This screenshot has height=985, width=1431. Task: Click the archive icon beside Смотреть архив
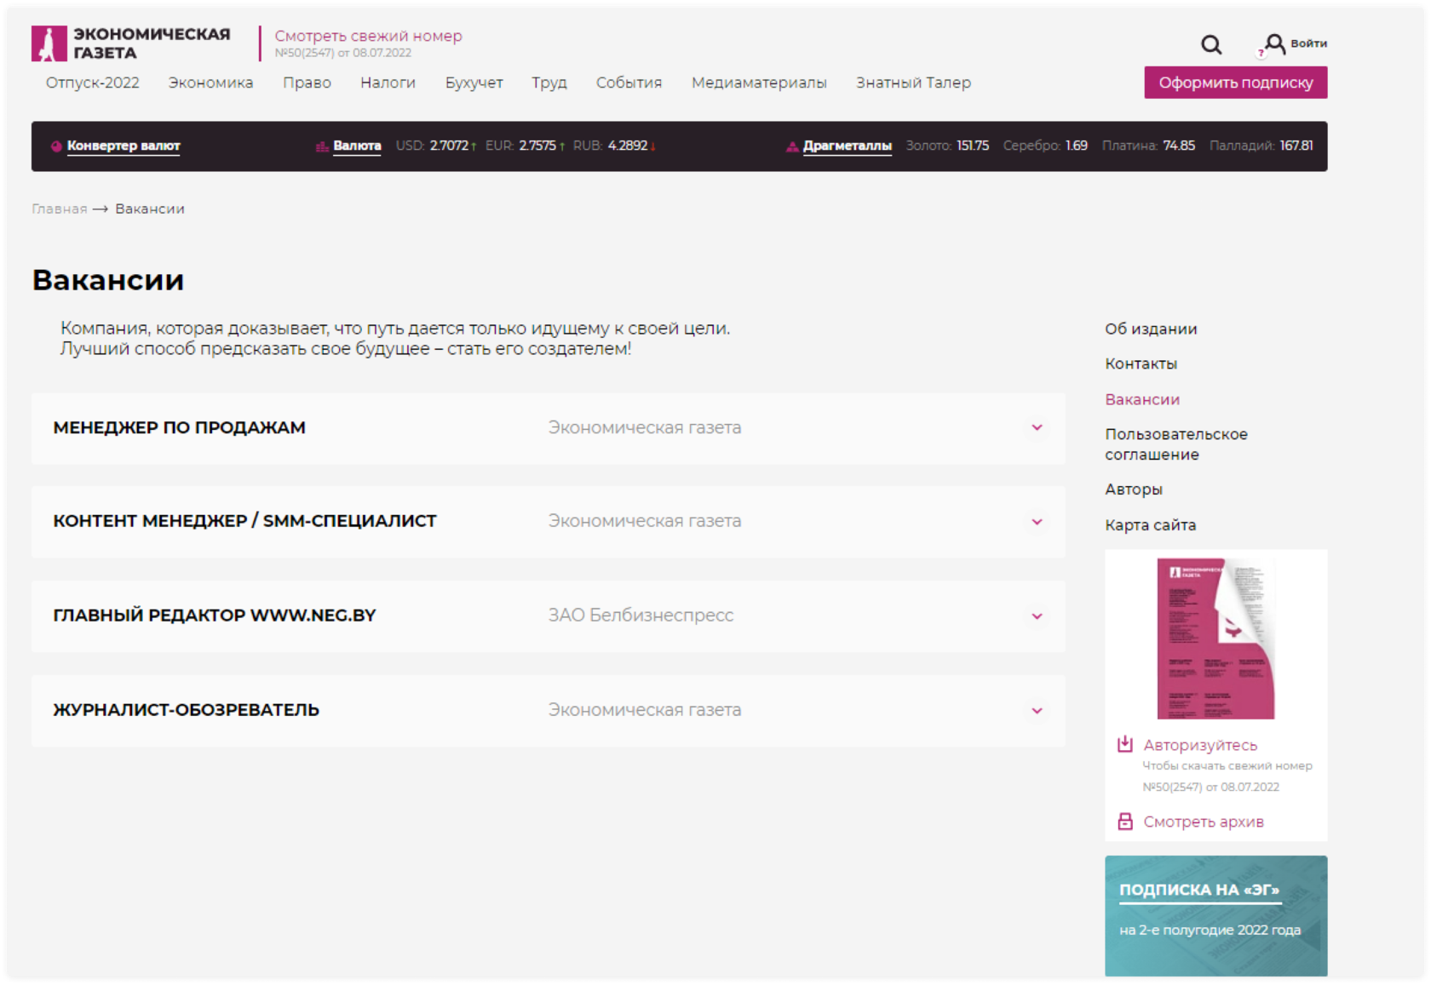(1124, 822)
